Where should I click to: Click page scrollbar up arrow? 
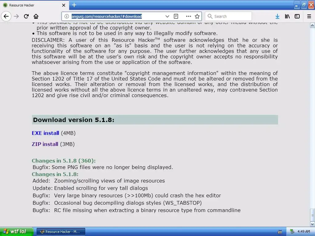[x=313, y=25]
